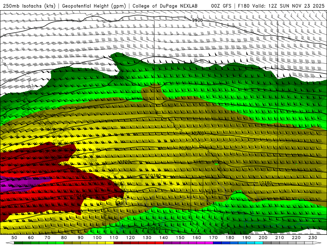Click the '110' legend value
Image resolution: width=327 pixels, height=245 pixels.
[x=114, y=238]
